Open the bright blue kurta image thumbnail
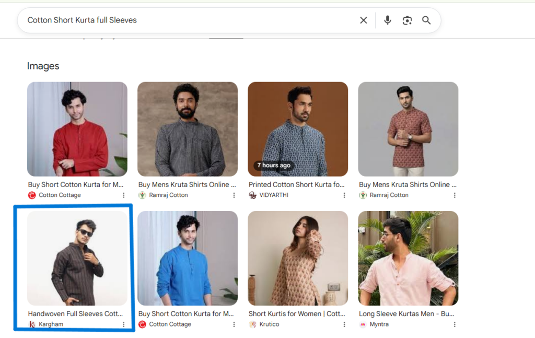Screen dimensions: 535x338 click(x=188, y=258)
